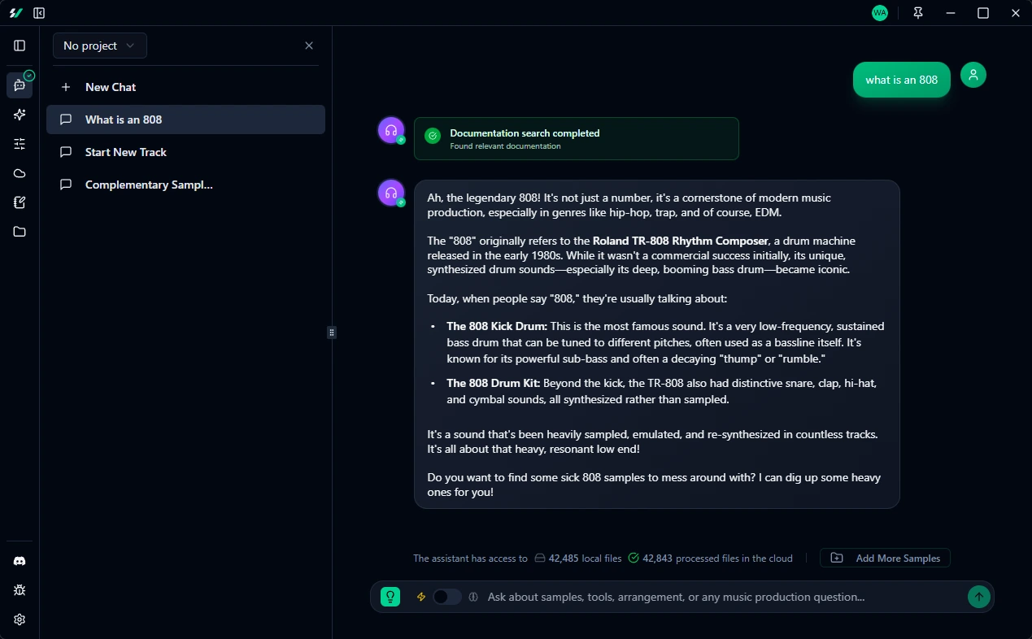Open the Settings gear at bottom
The height and width of the screenshot is (639, 1032).
[20, 619]
